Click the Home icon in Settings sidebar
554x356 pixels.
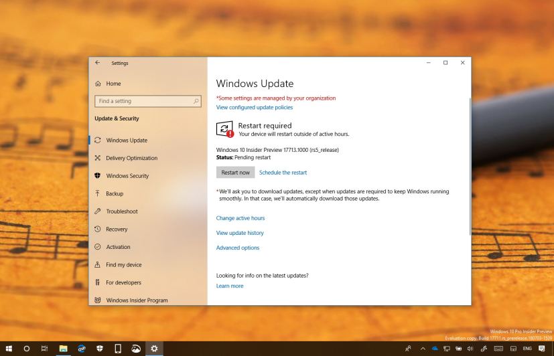tap(98, 84)
